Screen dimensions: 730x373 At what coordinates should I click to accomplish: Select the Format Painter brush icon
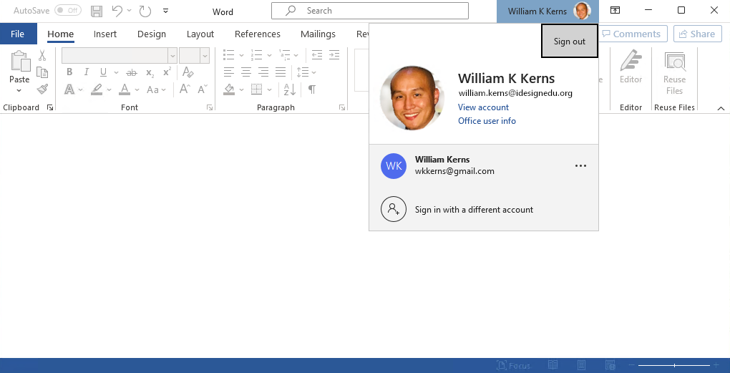pyautogui.click(x=42, y=89)
